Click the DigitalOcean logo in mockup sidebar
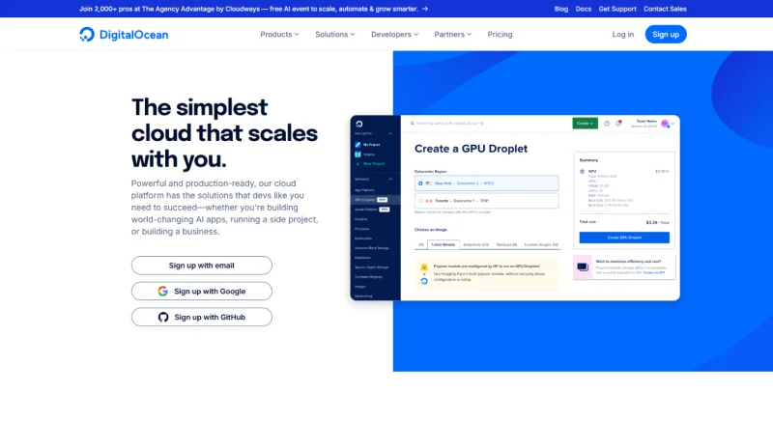 tap(358, 125)
